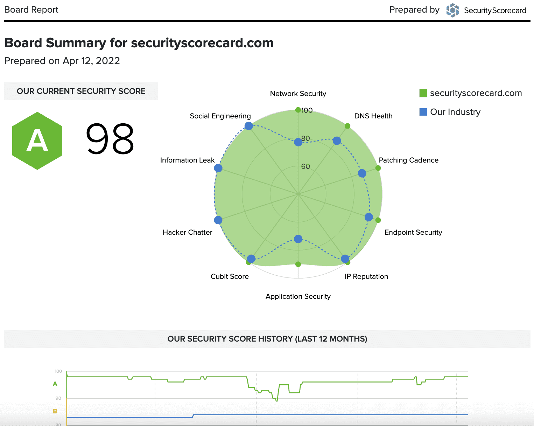Click the blue industry dot on Information Leak
Screen dimensions: 534x426
click(x=218, y=168)
